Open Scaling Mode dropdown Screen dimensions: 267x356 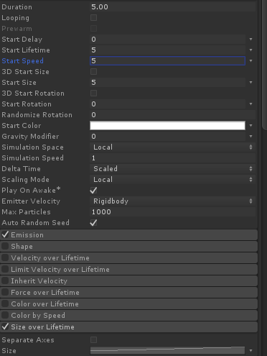pyautogui.click(x=173, y=180)
